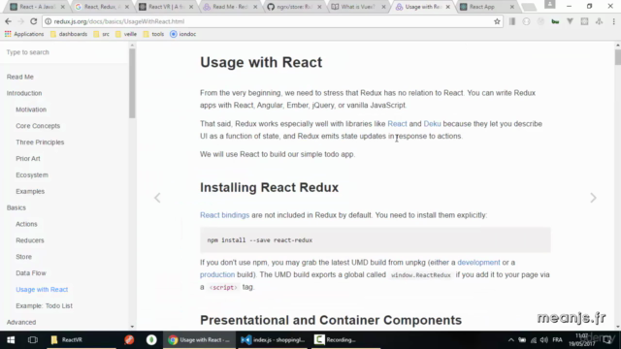Viewport: 621px width, 349px height.
Task: Open the Applications grid in bookmarks bar
Action: tap(24, 34)
